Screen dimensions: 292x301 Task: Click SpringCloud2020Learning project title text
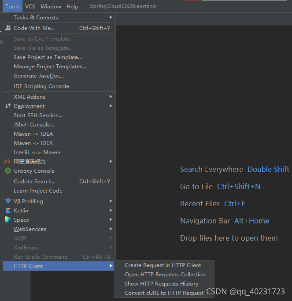[x=123, y=6]
